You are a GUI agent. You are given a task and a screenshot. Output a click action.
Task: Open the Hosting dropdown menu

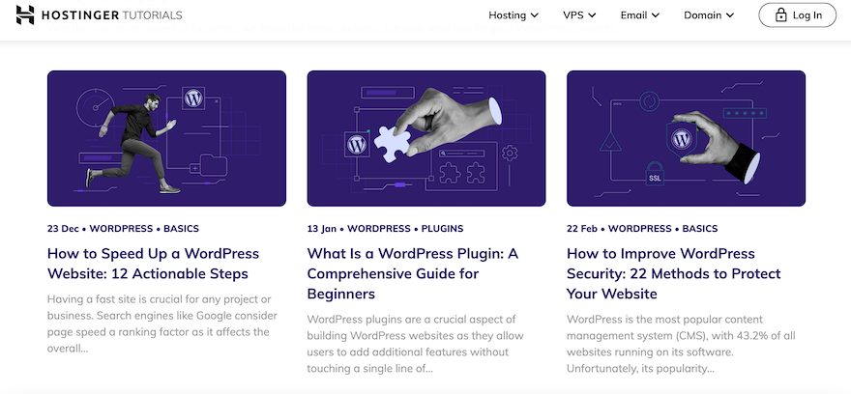(514, 15)
